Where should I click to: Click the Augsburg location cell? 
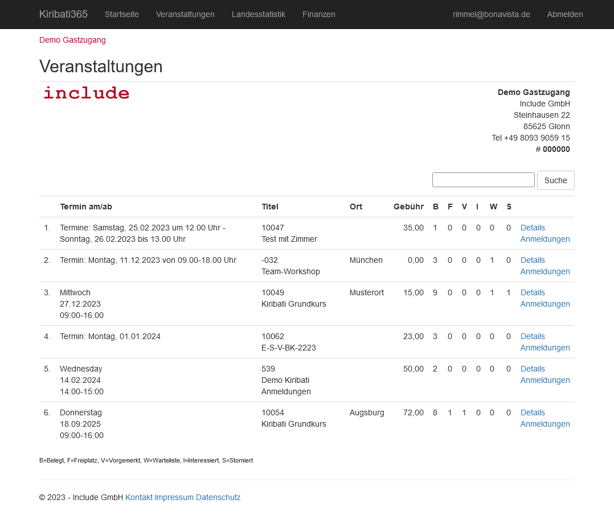pos(367,413)
